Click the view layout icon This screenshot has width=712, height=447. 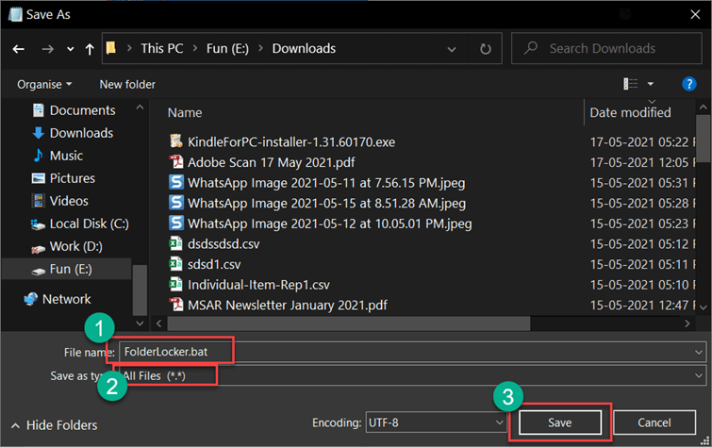coord(630,84)
